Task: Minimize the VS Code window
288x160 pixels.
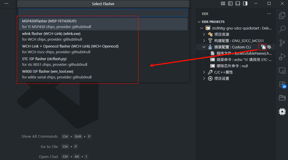Action: [256, 3]
